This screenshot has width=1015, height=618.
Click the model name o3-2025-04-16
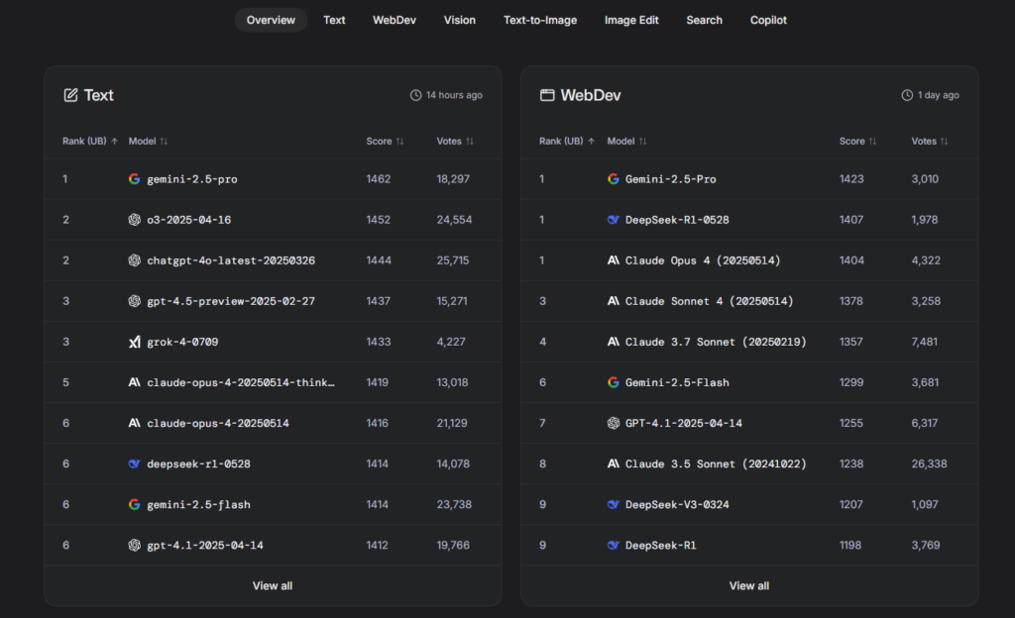(189, 220)
